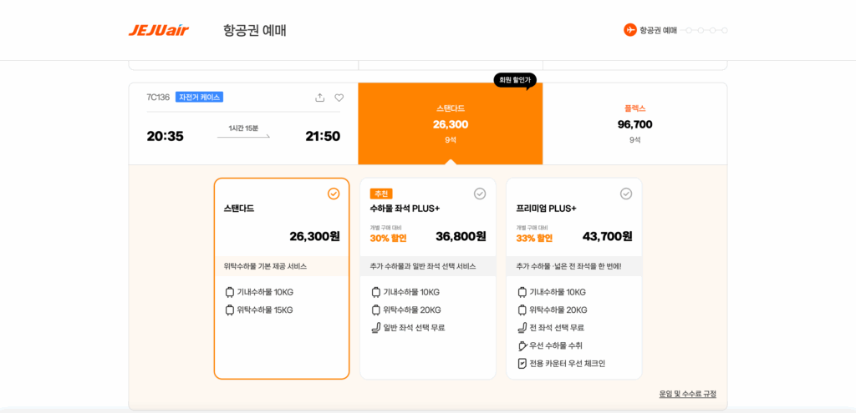Click the 항공권 예매 header title
Viewport: 856px width, 413px height.
pos(255,31)
